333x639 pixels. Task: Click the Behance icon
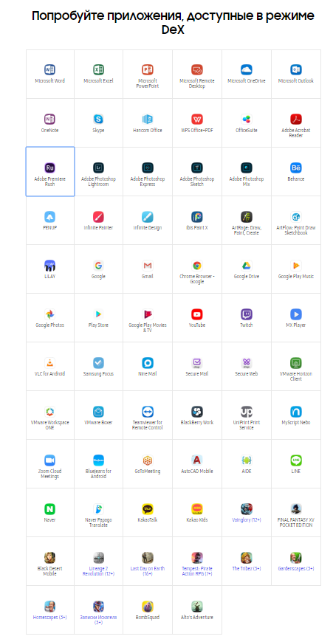[x=296, y=168]
